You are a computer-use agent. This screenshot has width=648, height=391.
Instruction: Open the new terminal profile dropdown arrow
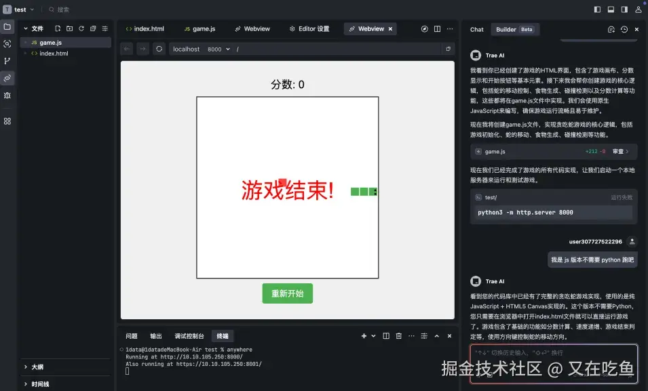tap(374, 336)
